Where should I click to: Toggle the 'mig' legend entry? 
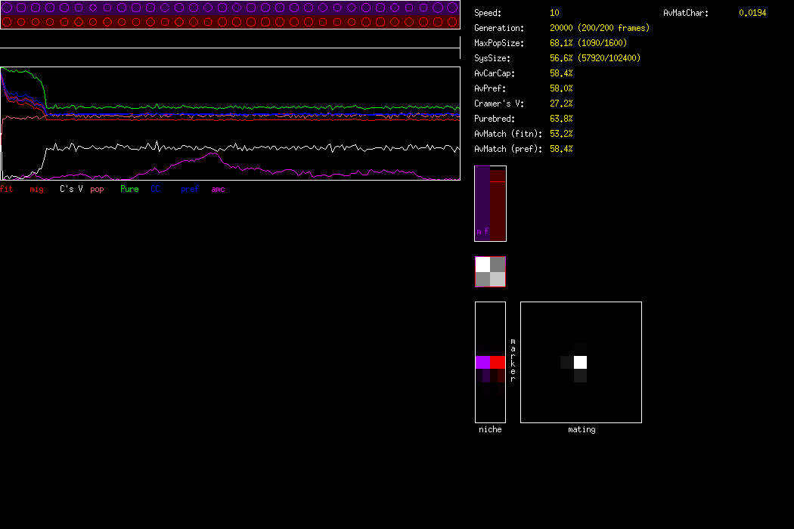(x=36, y=189)
